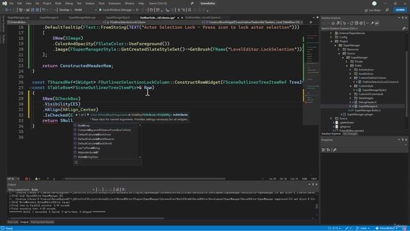Expand the Config folder
This screenshot has height=231, width=410.
click(x=331, y=37)
